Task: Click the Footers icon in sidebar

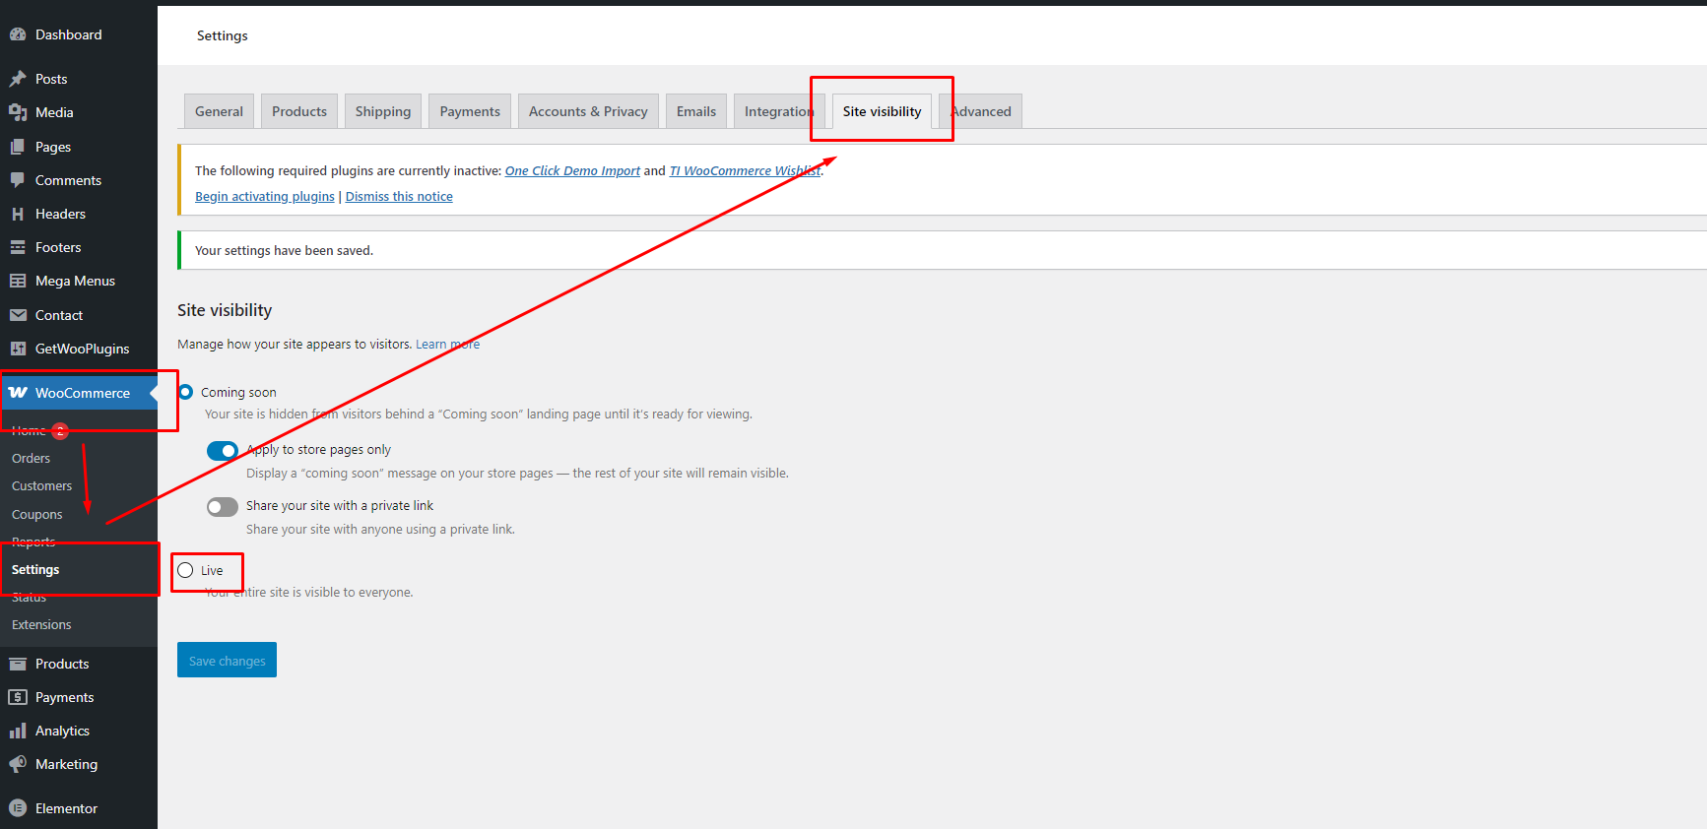Action: (x=18, y=247)
